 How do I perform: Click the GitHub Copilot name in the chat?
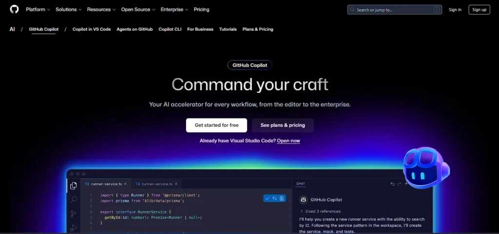[326, 199]
